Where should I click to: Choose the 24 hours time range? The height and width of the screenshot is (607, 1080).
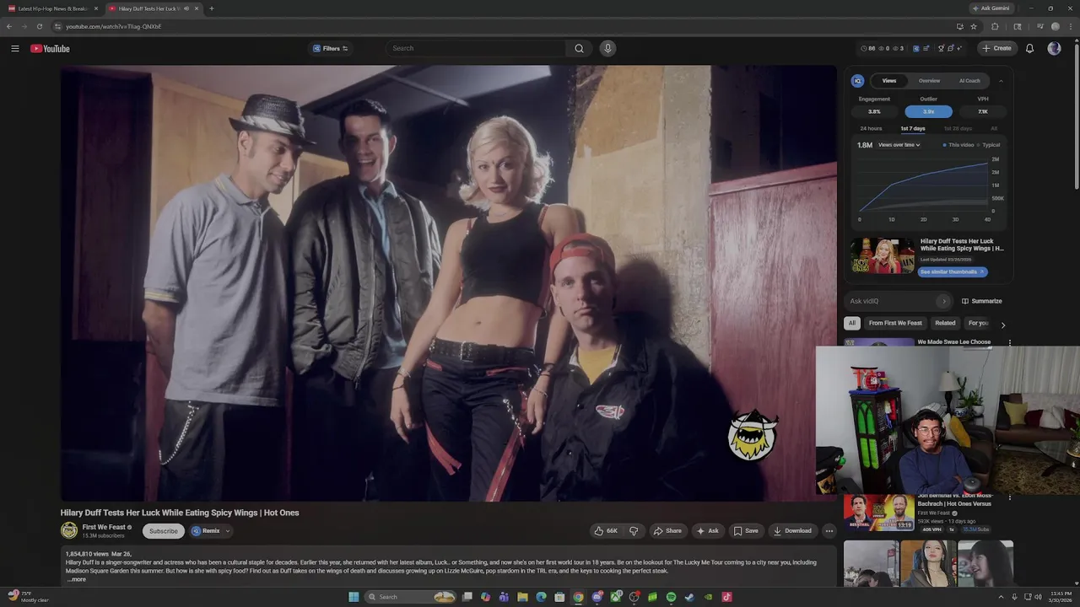(871, 128)
